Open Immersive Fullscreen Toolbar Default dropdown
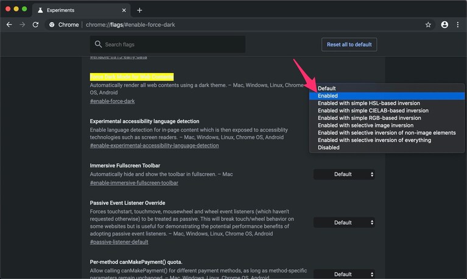 [x=344, y=174]
